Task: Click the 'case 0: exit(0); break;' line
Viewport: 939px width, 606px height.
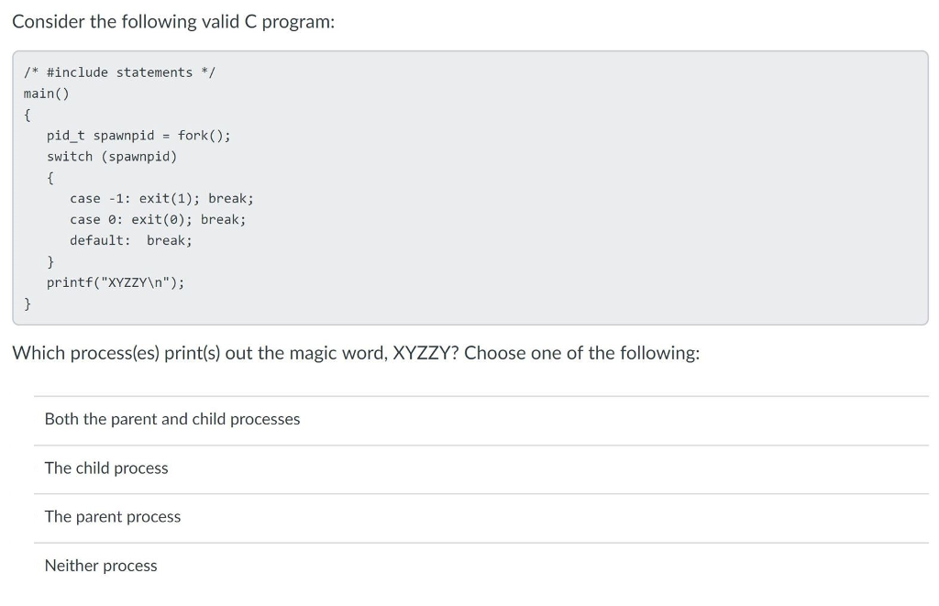Action: (x=158, y=220)
